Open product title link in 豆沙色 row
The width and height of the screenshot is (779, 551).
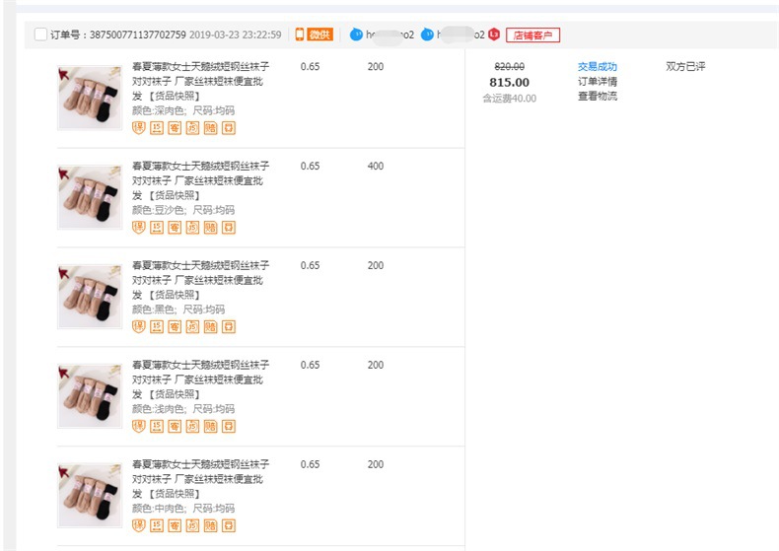pyautogui.click(x=201, y=180)
